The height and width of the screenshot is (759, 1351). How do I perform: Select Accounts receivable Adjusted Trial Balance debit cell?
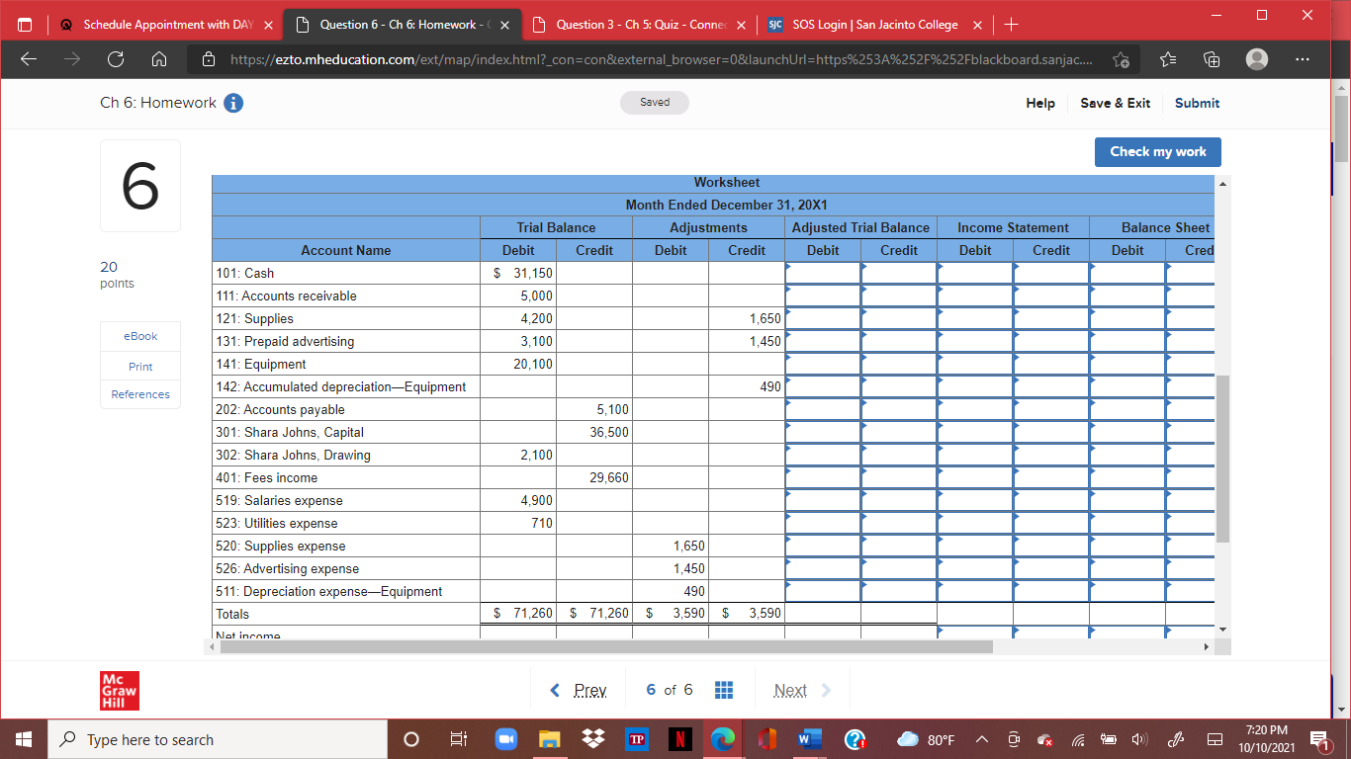click(x=823, y=295)
